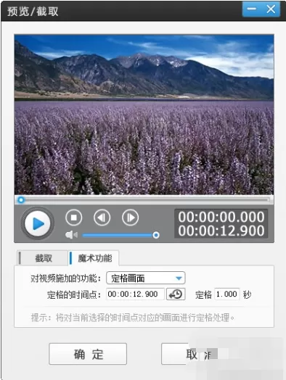286x380 pixels.
Task: Start playback with the blue play button
Action: point(38,223)
